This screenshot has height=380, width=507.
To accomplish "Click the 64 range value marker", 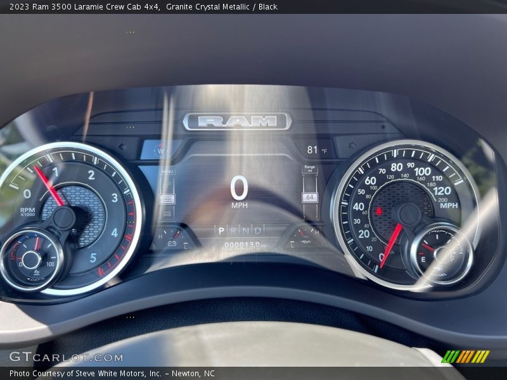I will click(x=309, y=198).
